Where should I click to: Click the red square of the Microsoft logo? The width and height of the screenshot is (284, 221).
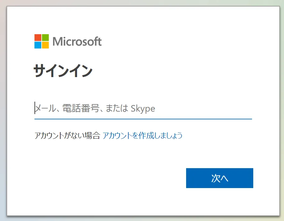point(38,38)
